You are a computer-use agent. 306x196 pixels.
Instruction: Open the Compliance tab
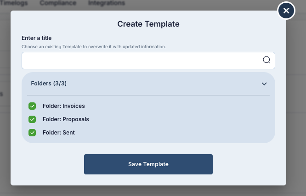[58, 3]
